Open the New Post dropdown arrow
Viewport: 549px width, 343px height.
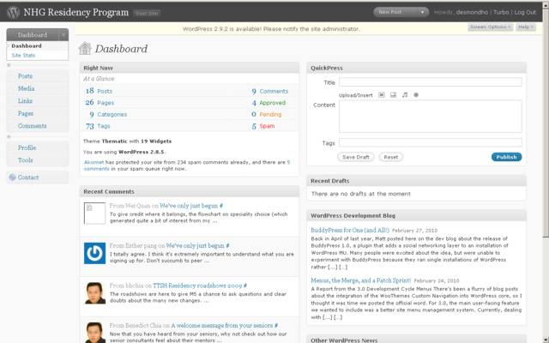pyautogui.click(x=423, y=12)
